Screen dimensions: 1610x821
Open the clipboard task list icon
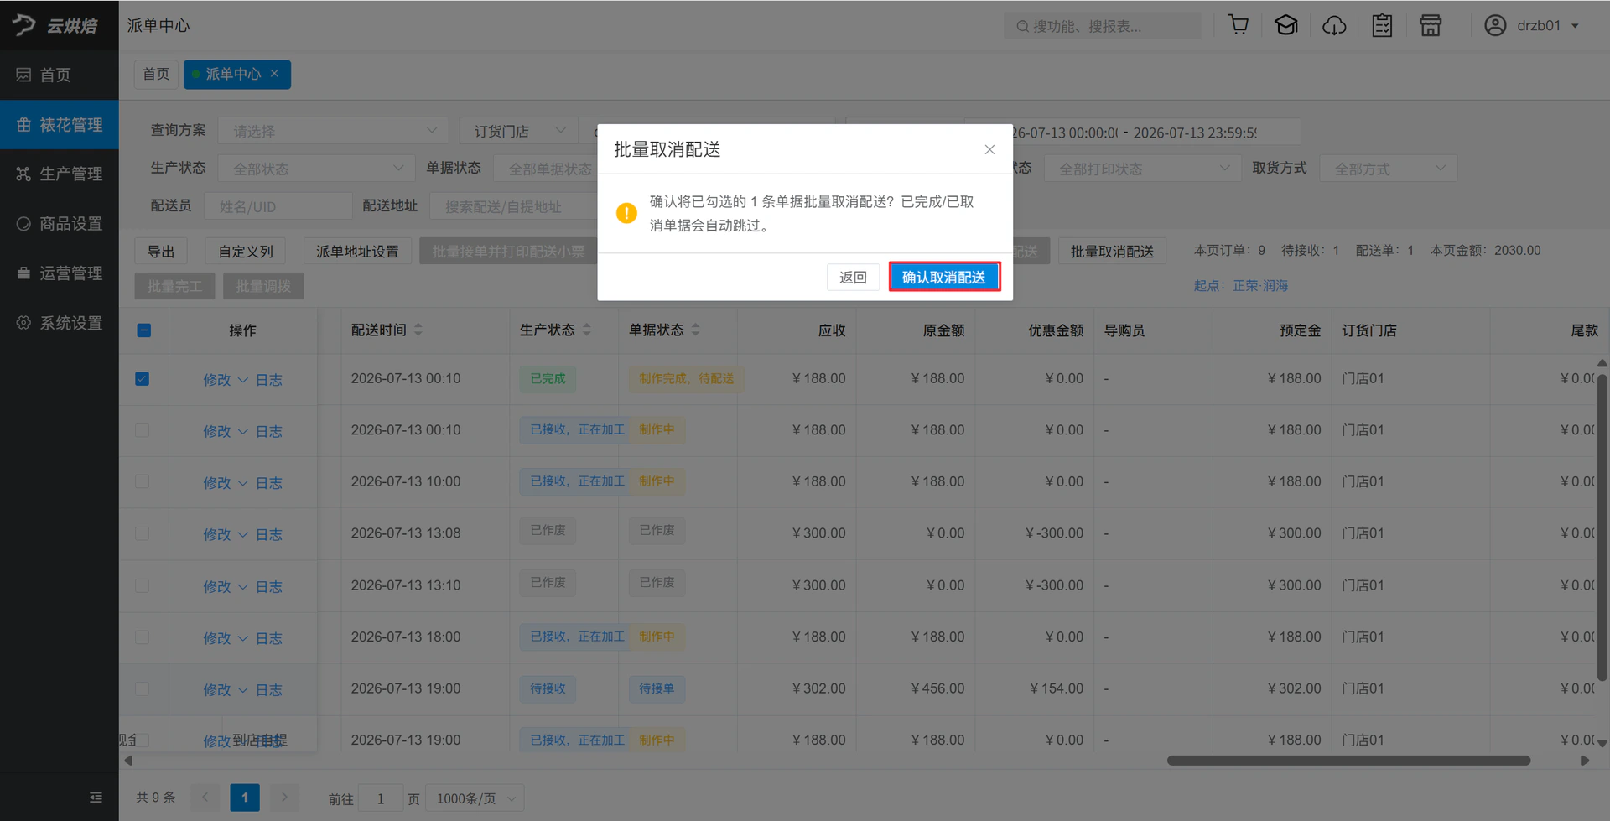[1382, 25]
